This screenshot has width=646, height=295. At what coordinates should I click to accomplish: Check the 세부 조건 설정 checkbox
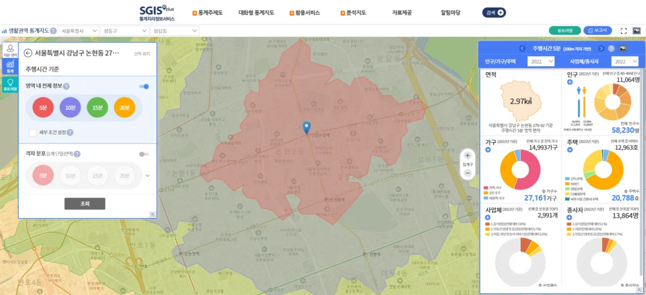(33, 133)
